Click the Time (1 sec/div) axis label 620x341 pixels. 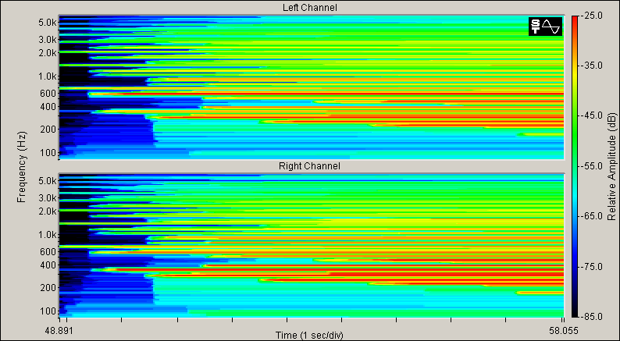pos(309,336)
